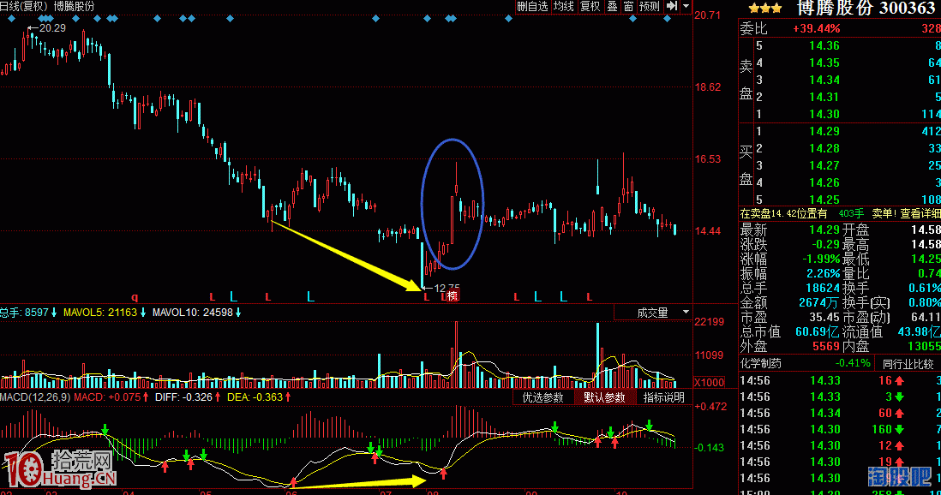This screenshot has height=495, width=941.
Task: Click the 市盈 value 35.45
Action: (x=824, y=318)
